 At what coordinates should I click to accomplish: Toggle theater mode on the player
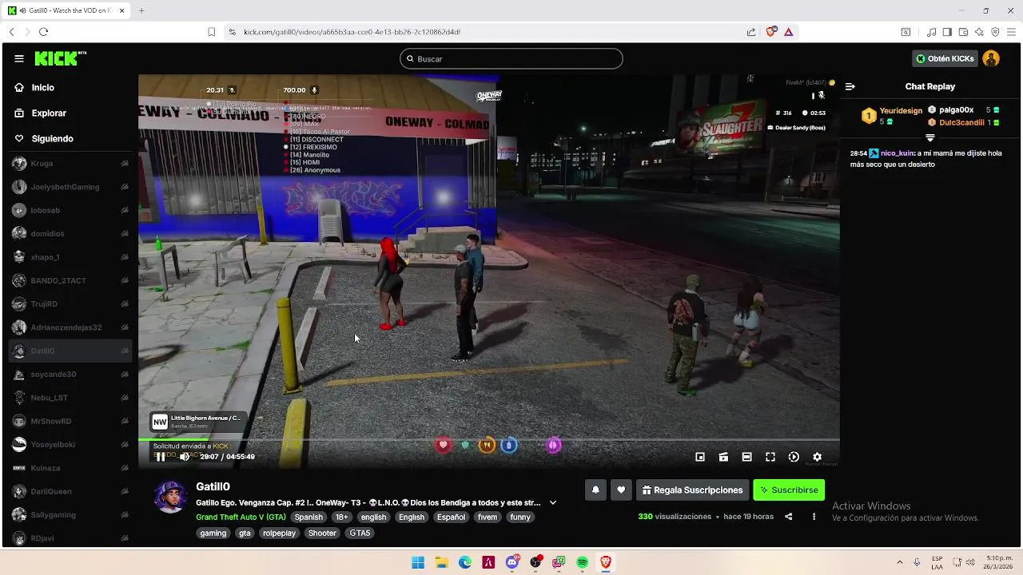(x=746, y=457)
